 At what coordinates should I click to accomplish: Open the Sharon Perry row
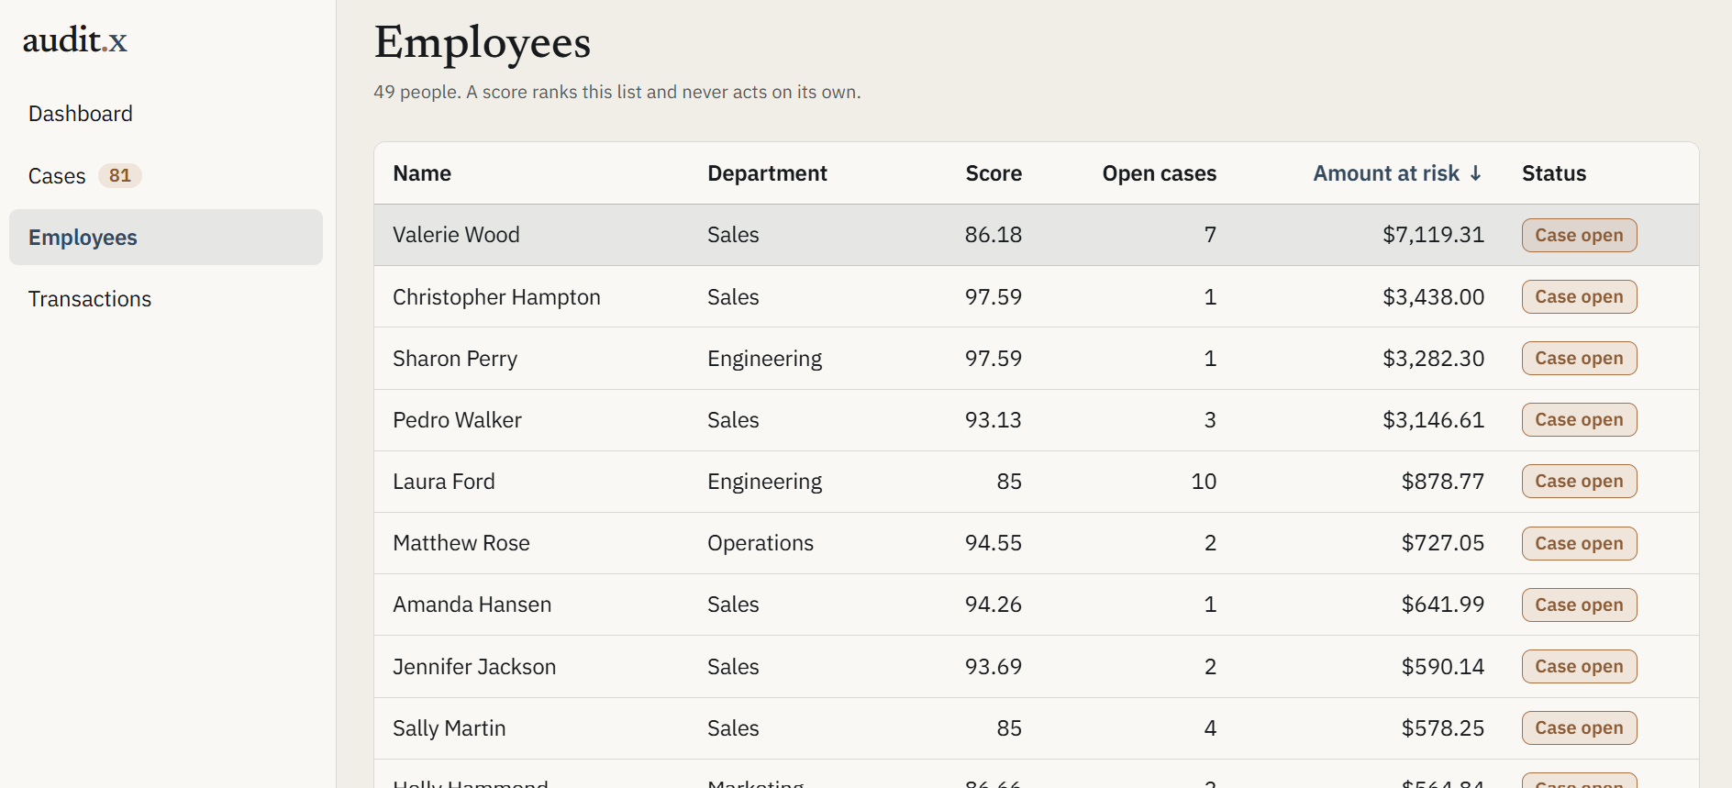coord(1037,358)
